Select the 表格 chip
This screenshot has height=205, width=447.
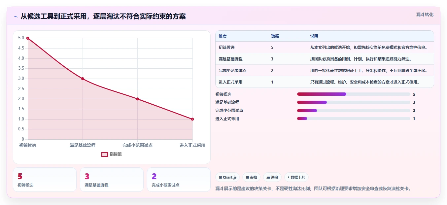[x=252, y=177]
